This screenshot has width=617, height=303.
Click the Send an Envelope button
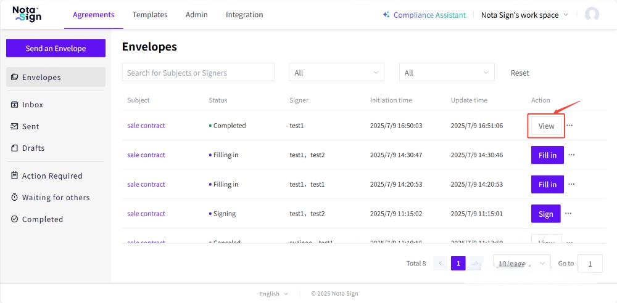click(56, 48)
